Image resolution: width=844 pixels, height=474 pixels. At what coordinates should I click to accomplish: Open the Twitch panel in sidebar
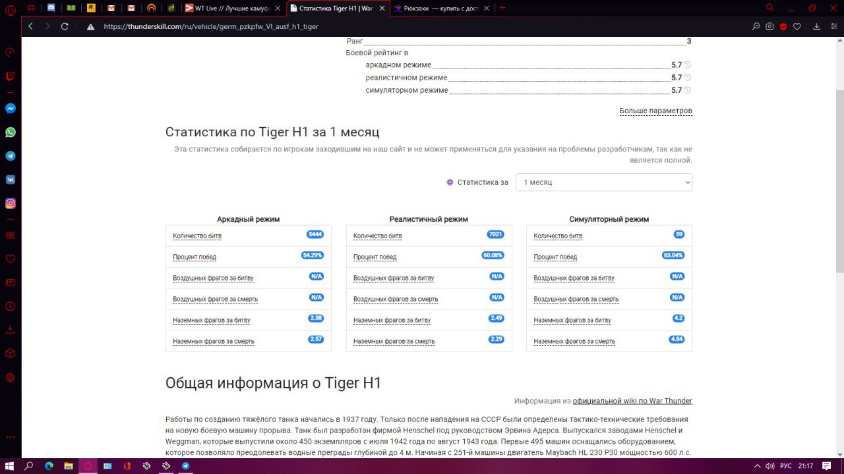click(x=11, y=76)
